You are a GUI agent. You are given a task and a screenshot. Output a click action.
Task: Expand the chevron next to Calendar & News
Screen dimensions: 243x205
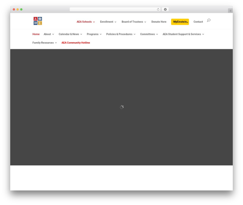81,34
